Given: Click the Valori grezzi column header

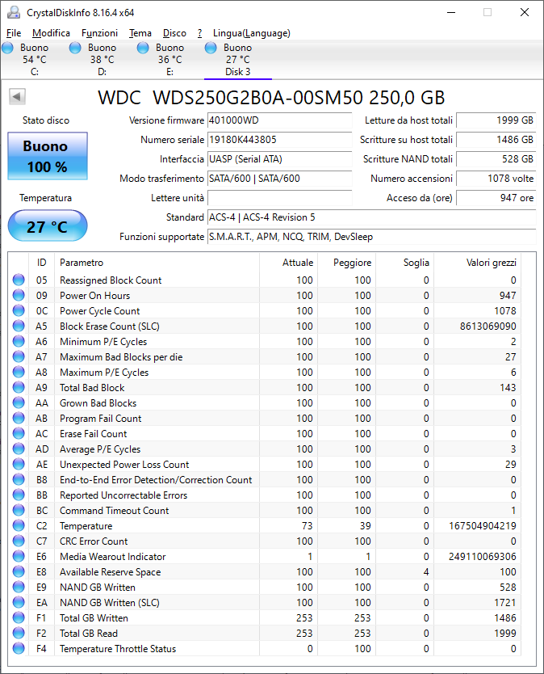Looking at the screenshot, I should click(477, 263).
